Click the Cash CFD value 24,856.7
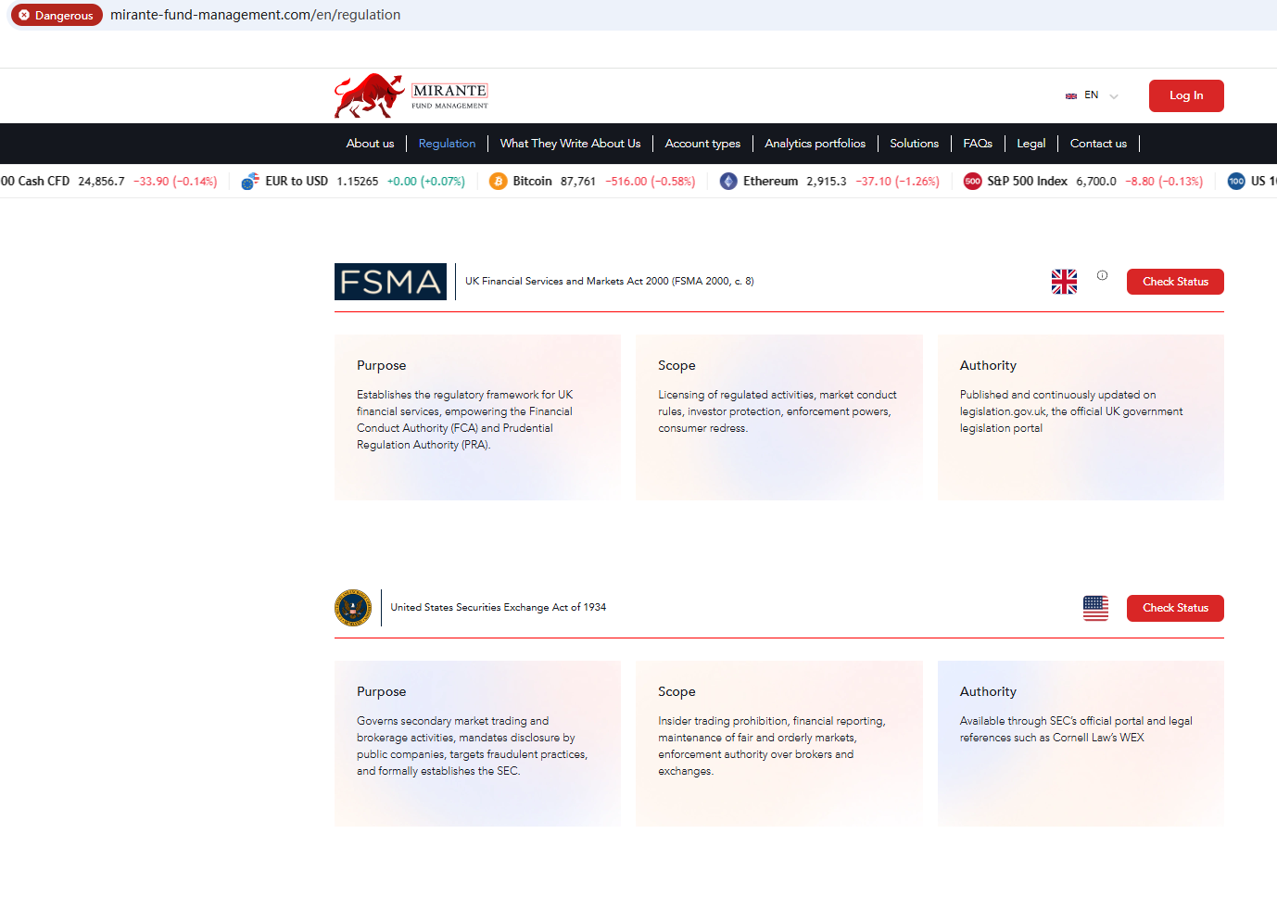The image size is (1277, 897). 101,182
